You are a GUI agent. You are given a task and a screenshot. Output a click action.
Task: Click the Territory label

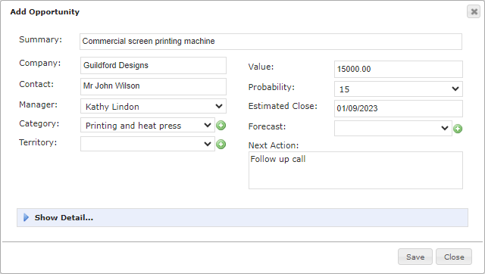38,142
